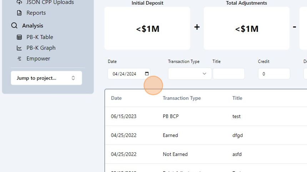The height and width of the screenshot is (172, 307).
Task: Click the Empower bars icon
Action: 19,59
